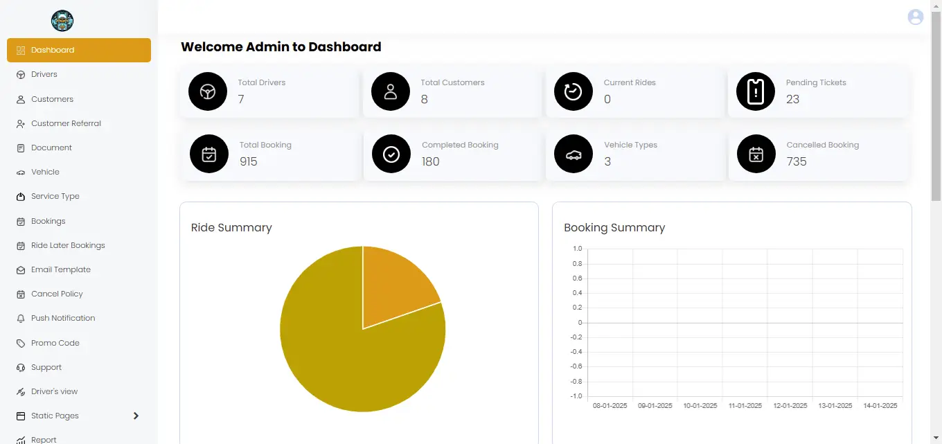Click the Total Customers person icon
The height and width of the screenshot is (444, 942).
click(391, 91)
